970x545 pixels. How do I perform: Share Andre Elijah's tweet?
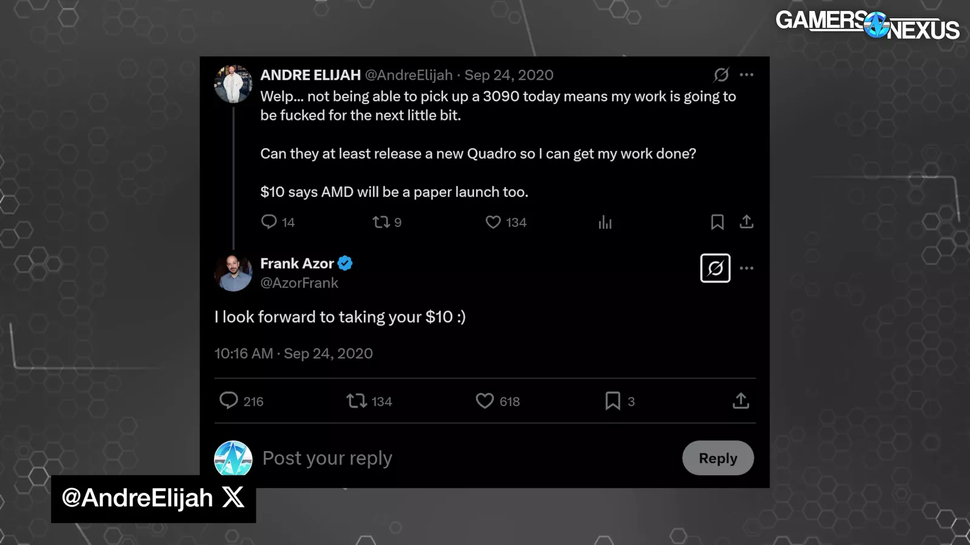tap(746, 222)
